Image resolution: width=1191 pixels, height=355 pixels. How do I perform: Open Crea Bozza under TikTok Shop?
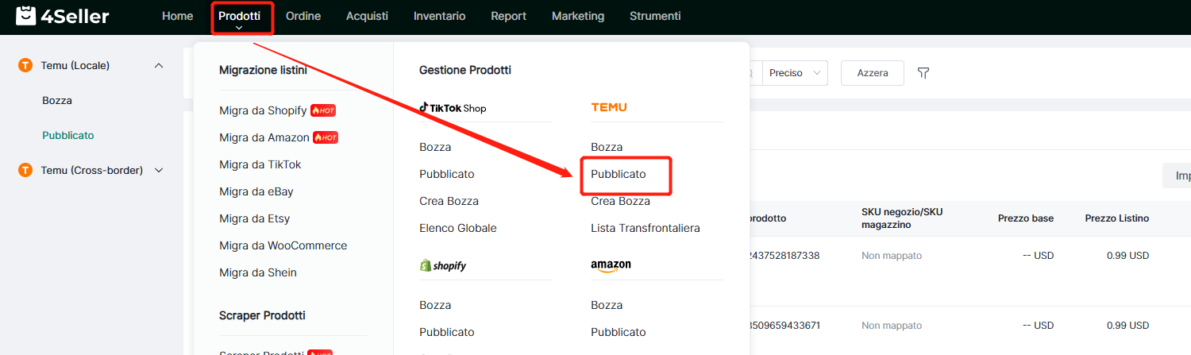tap(449, 201)
